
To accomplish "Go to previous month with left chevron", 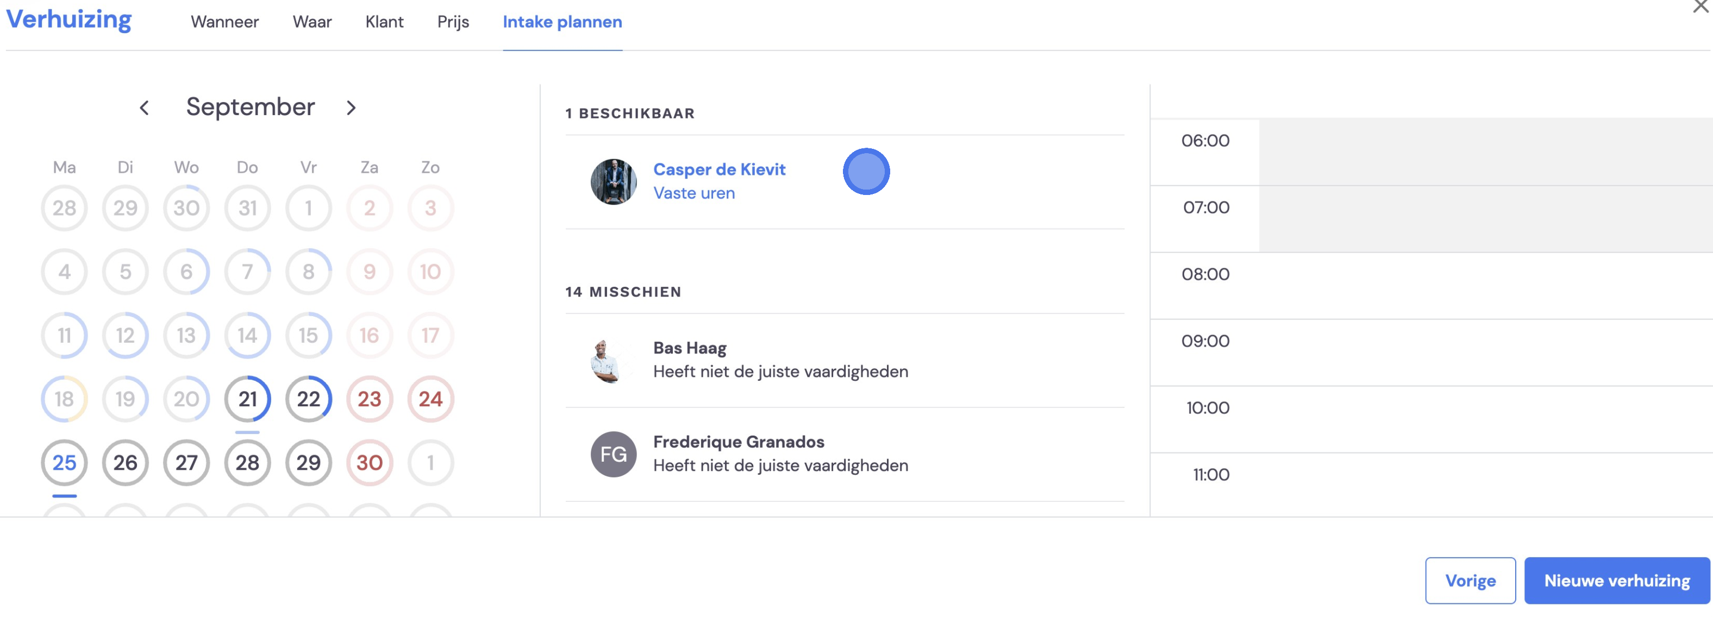I will pyautogui.click(x=143, y=108).
